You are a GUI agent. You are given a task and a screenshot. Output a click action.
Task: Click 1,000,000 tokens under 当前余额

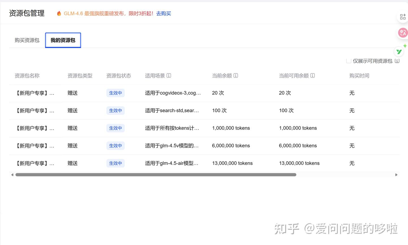tap(231, 128)
